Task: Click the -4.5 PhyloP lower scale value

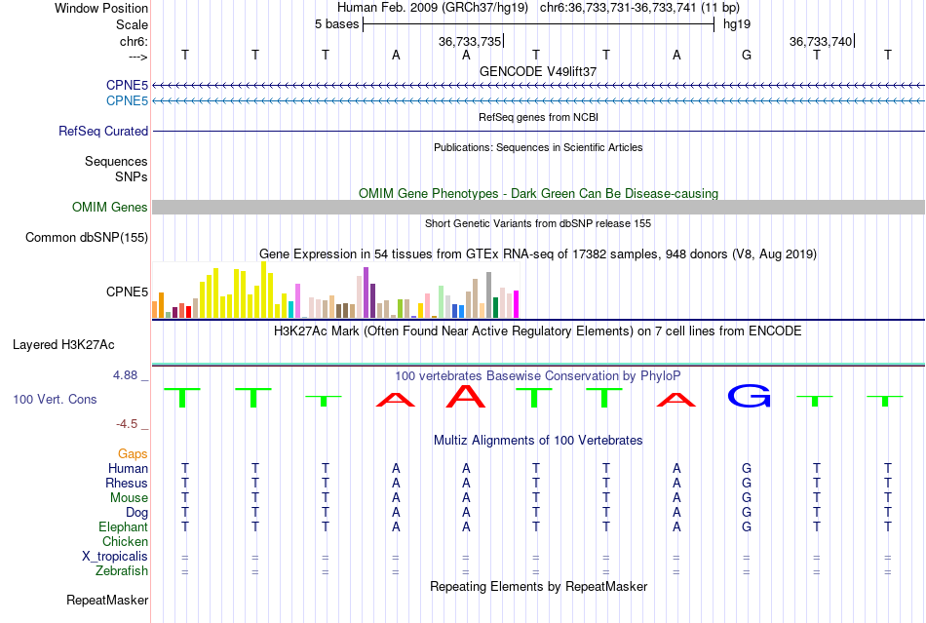Action: (x=127, y=423)
